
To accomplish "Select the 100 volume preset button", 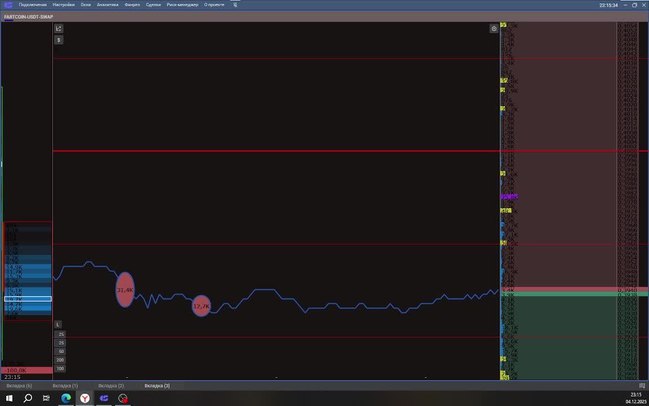I will (60, 369).
